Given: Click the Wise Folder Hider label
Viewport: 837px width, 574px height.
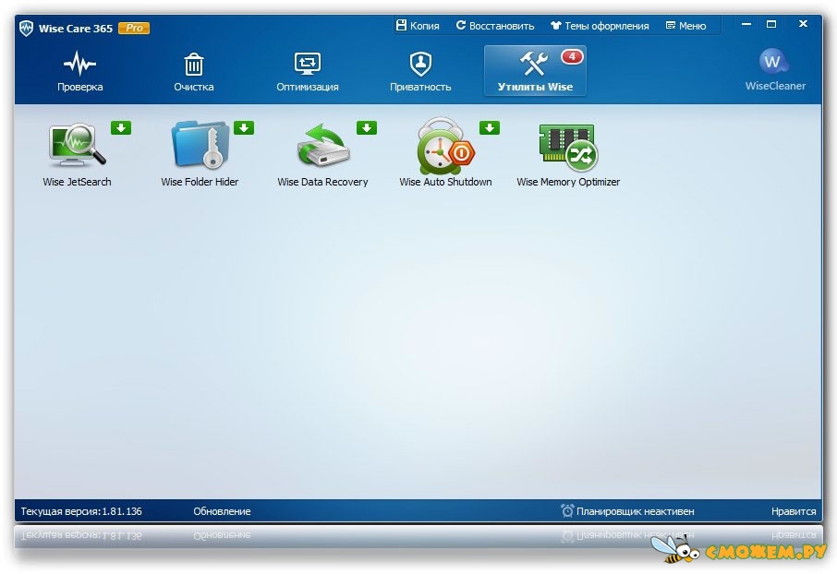Looking at the screenshot, I should pyautogui.click(x=200, y=182).
